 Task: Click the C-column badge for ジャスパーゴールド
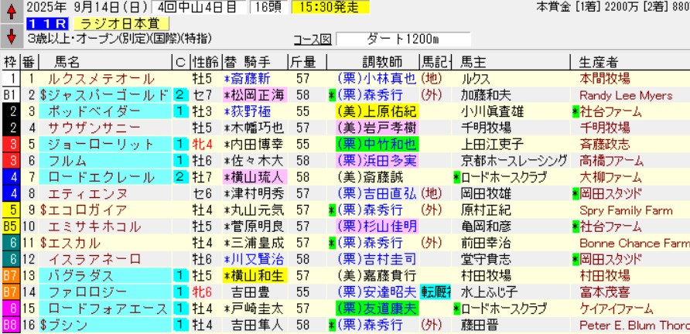click(x=179, y=95)
